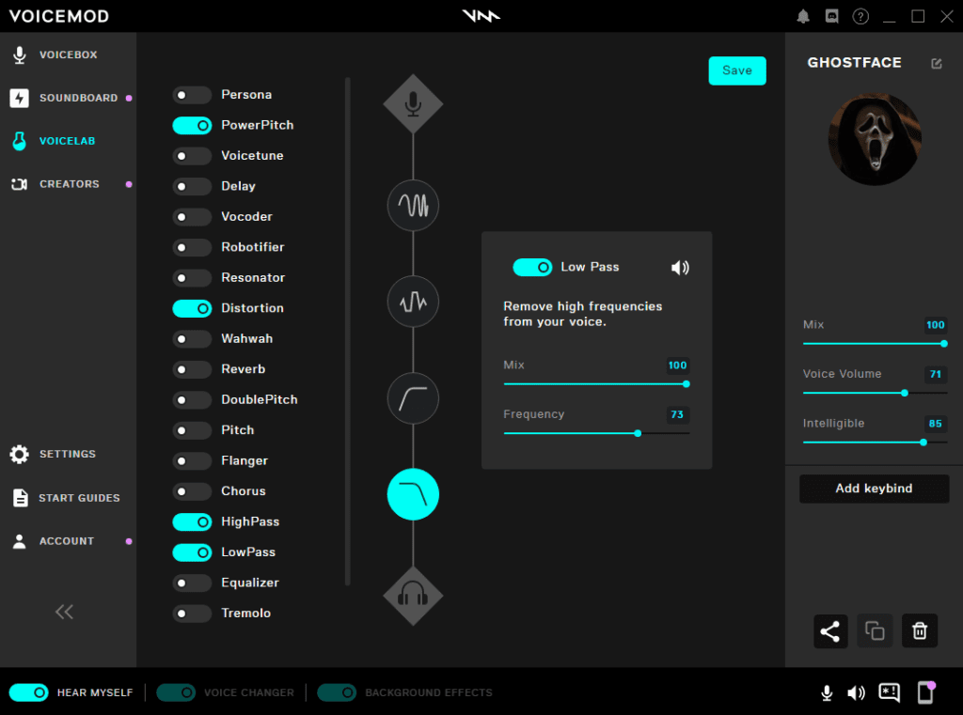The height and width of the screenshot is (715, 963).
Task: Click the Resonator effect label
Action: point(253,277)
